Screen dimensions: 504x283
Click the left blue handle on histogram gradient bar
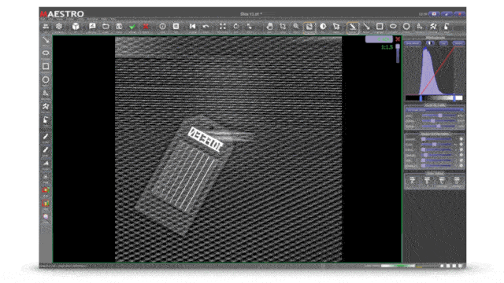(x=421, y=97)
